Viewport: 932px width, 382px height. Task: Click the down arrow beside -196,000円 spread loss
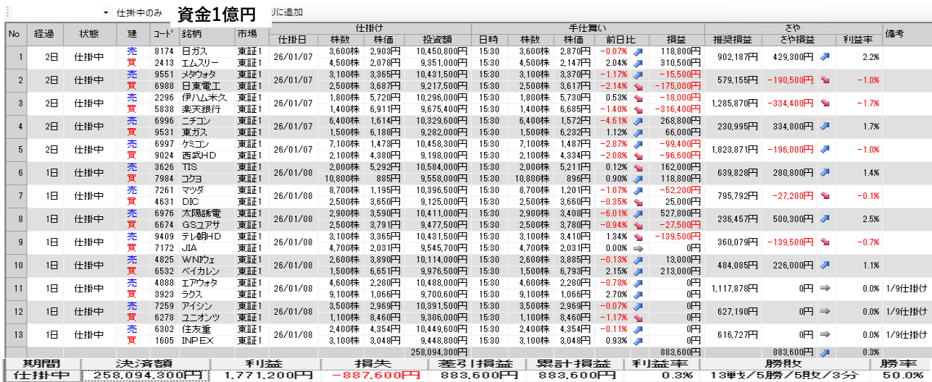pos(825,150)
